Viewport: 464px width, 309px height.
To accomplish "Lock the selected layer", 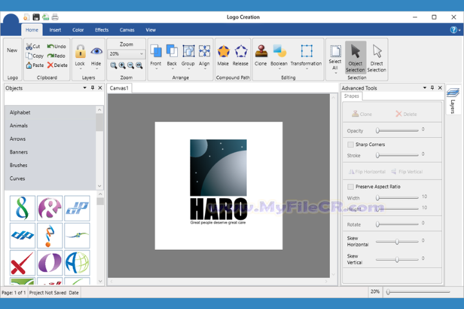I will point(80,55).
